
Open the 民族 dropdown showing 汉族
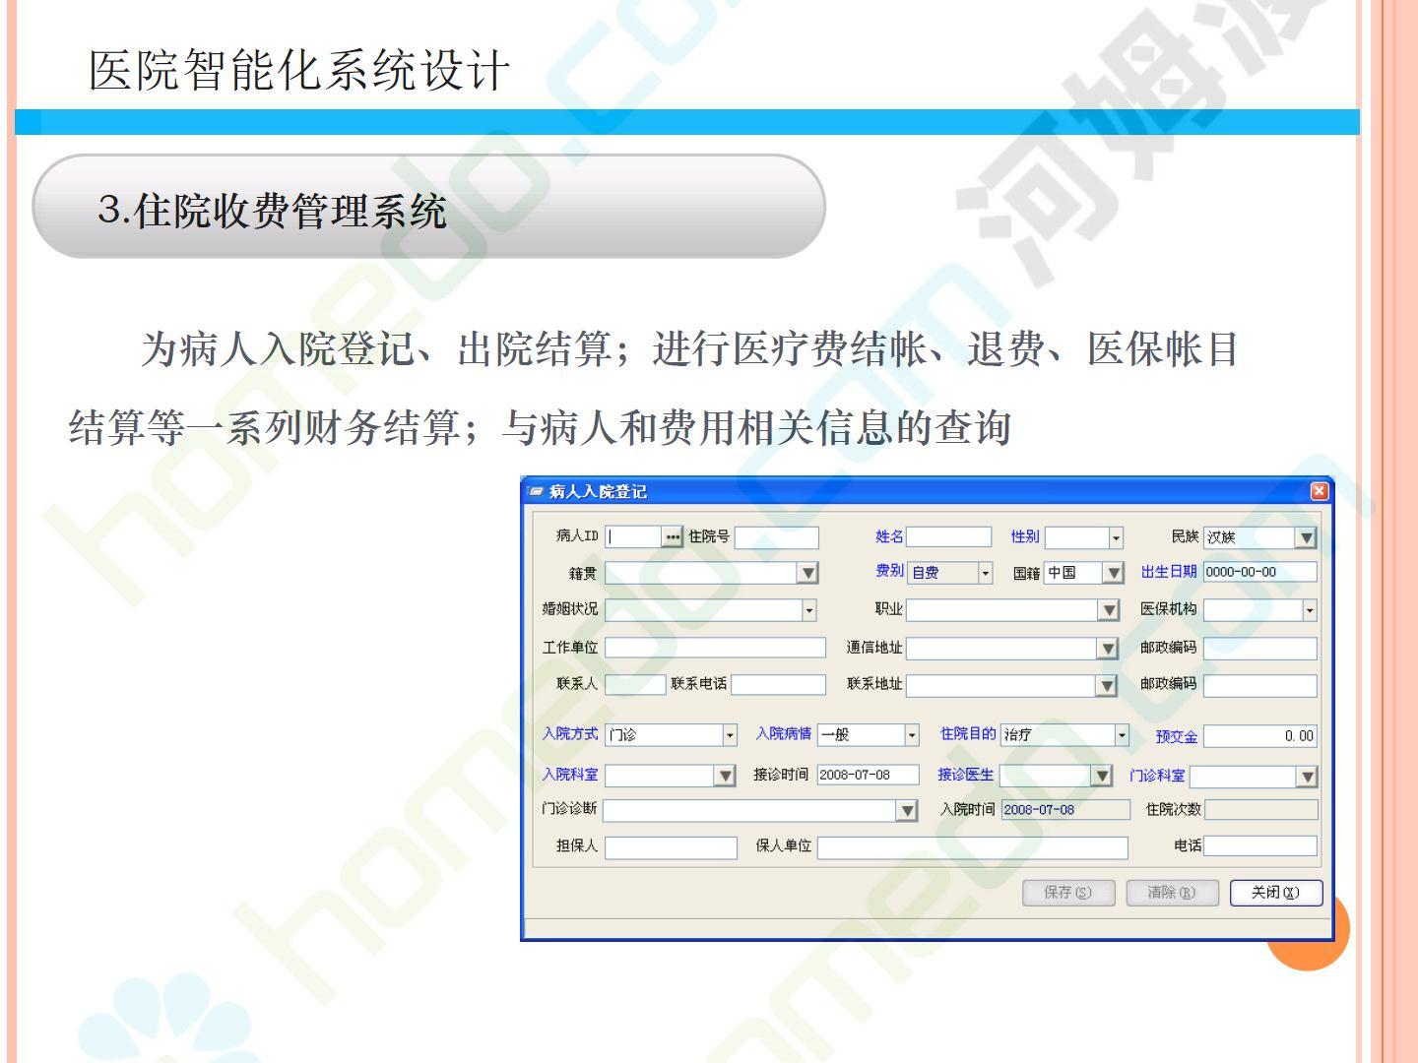pyautogui.click(x=1306, y=538)
